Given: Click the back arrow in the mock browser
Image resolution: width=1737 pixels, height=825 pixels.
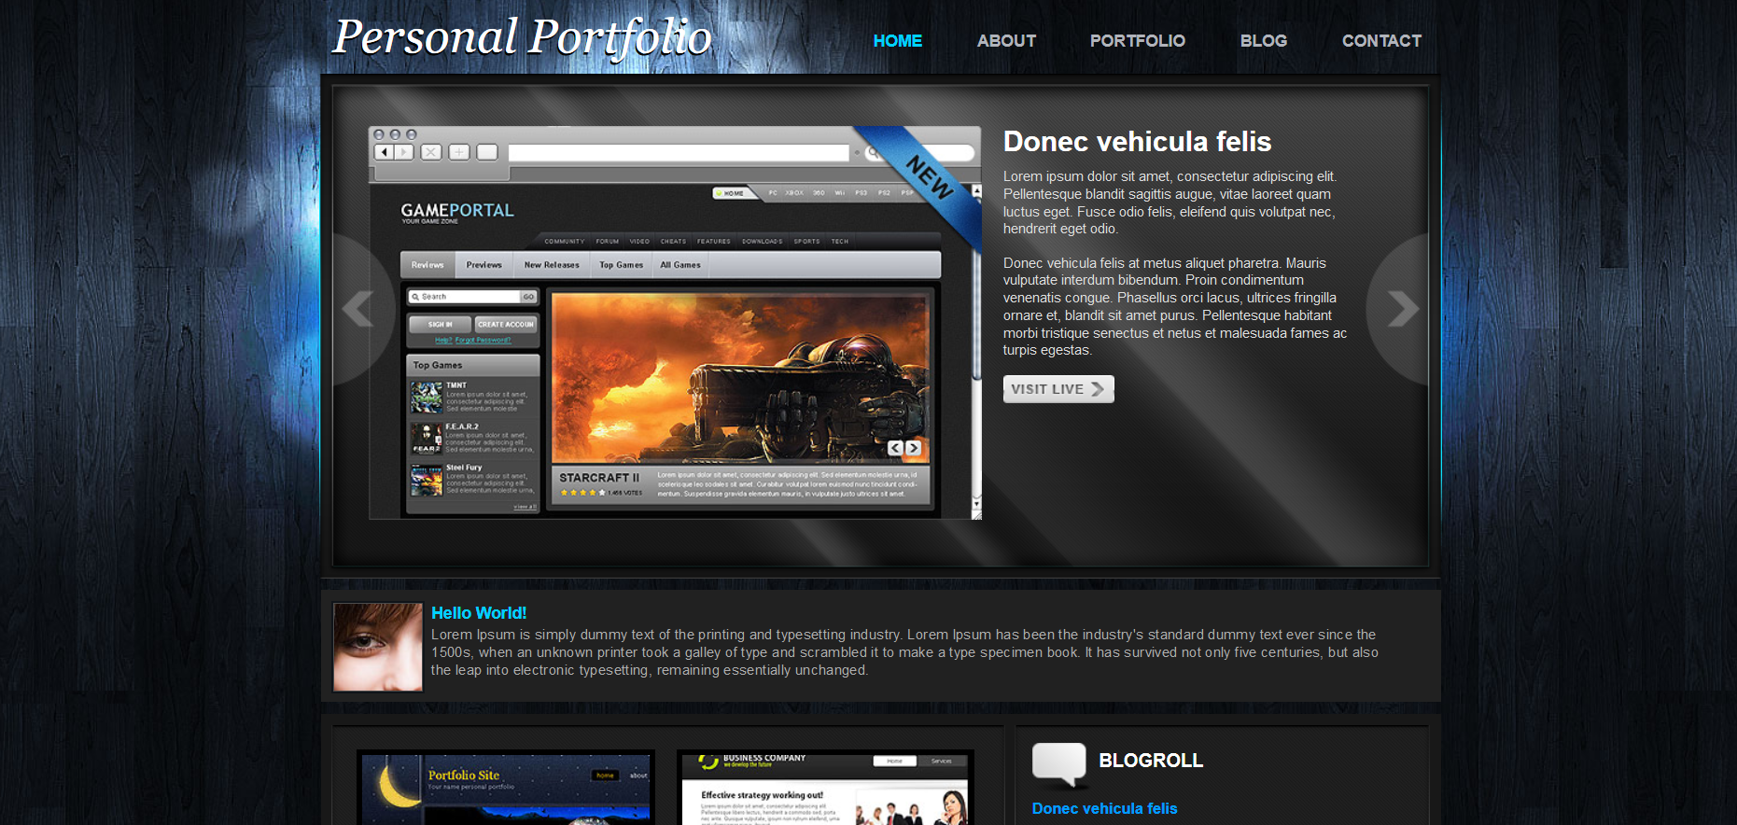Looking at the screenshot, I should pyautogui.click(x=384, y=152).
